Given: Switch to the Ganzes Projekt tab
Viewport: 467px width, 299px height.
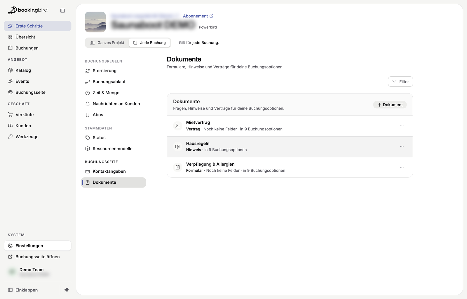Looking at the screenshot, I should pyautogui.click(x=107, y=43).
